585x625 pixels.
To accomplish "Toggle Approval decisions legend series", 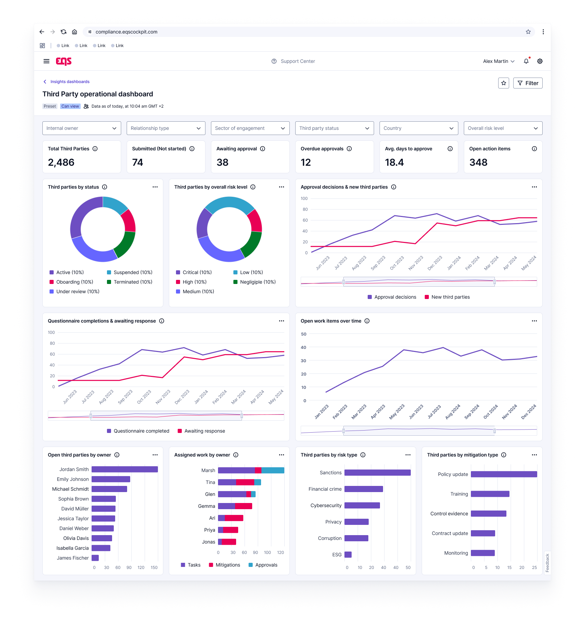I will point(392,297).
